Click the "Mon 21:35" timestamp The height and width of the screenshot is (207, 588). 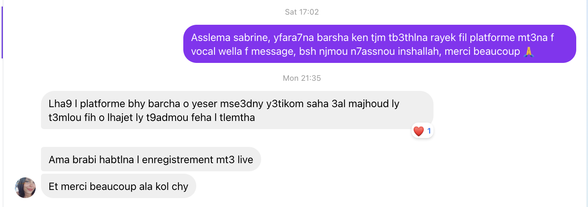302,78
